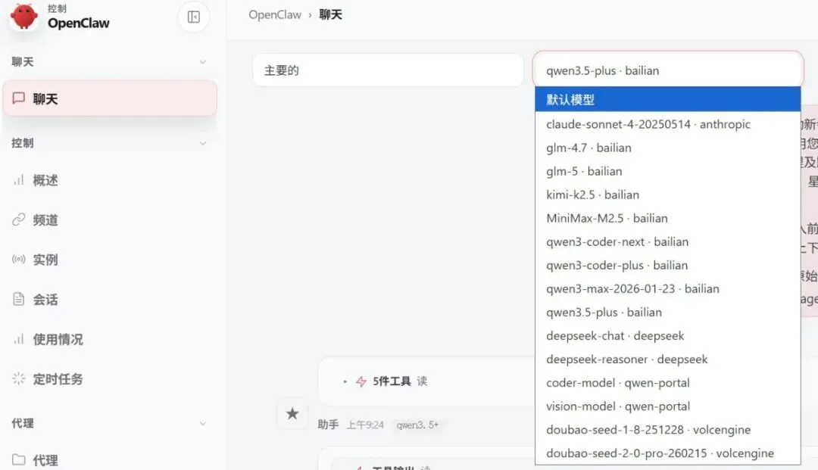This screenshot has width=818, height=470.
Task: Choose glm-5 · bailian model
Action: click(668, 171)
